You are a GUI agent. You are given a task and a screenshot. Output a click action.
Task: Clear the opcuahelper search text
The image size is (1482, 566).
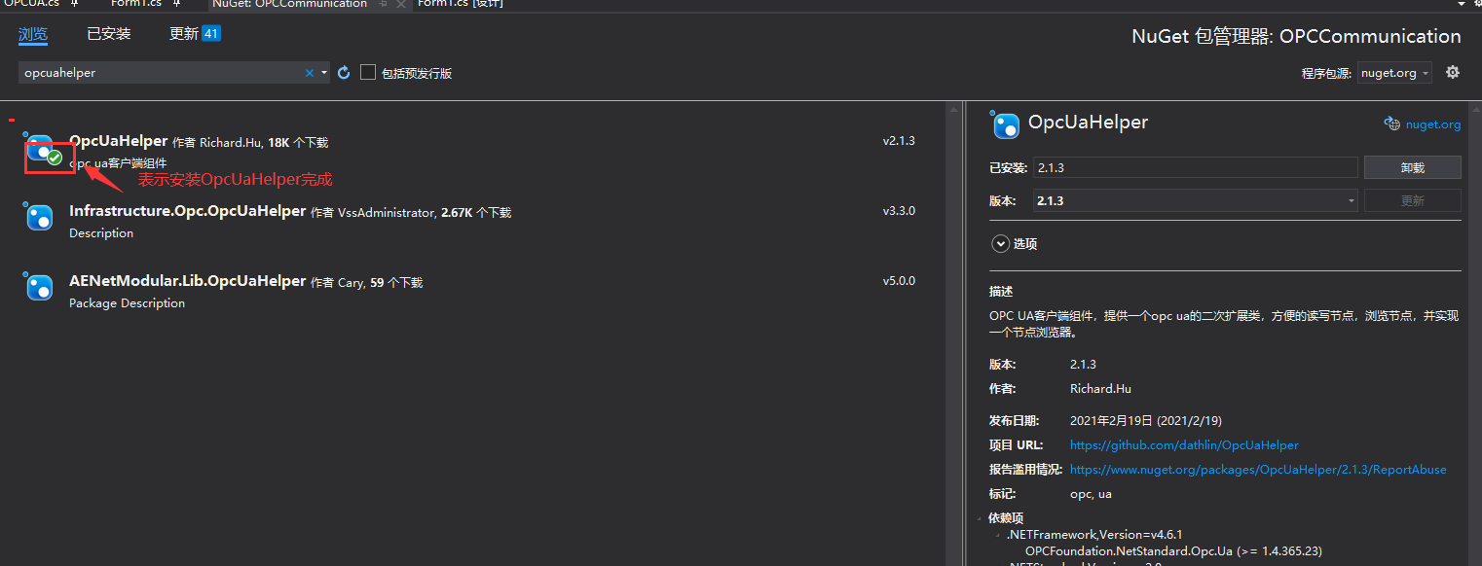pos(310,73)
